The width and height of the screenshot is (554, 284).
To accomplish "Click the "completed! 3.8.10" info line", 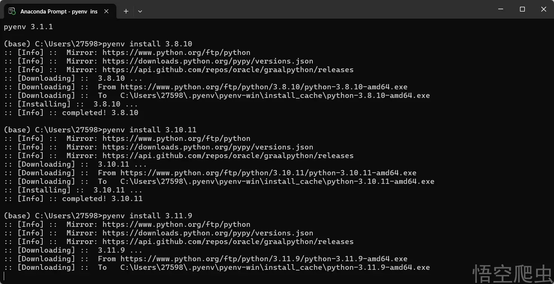I will point(100,112).
